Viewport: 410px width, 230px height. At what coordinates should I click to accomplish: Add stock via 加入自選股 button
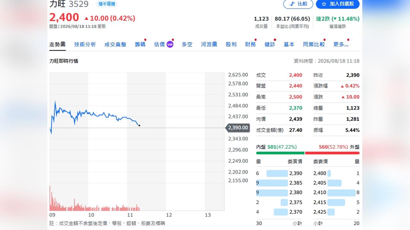[x=338, y=4]
